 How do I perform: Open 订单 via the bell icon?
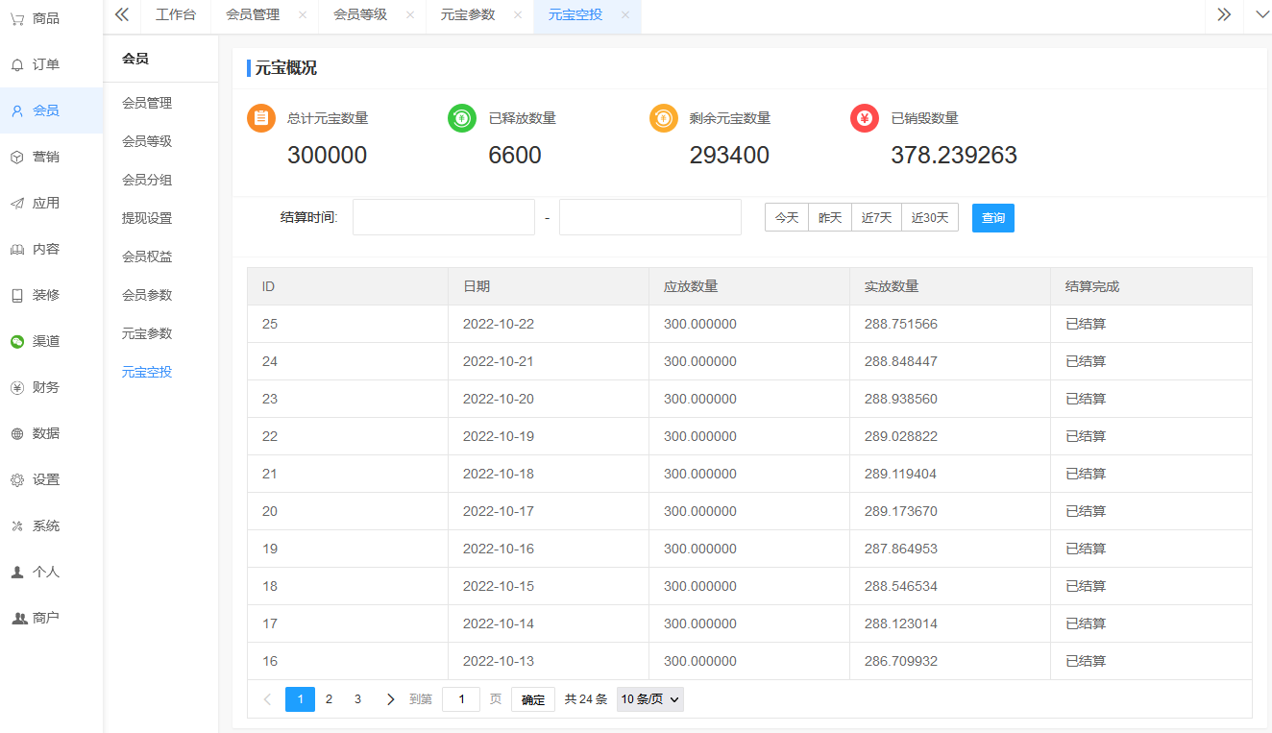(17, 64)
